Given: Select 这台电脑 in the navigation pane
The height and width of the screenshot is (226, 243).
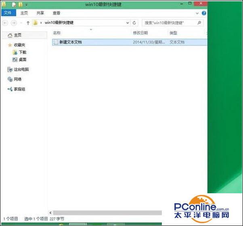Looking at the screenshot, I should tap(21, 70).
